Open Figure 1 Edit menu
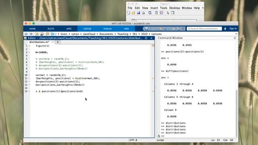 pos(137,8)
